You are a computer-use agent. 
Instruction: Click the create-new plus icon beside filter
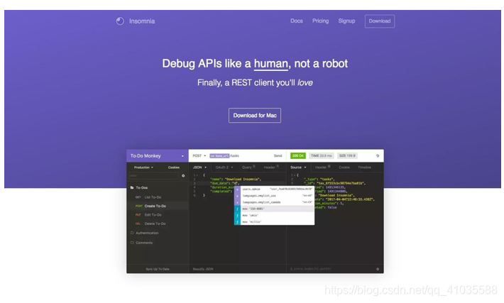coord(183,176)
